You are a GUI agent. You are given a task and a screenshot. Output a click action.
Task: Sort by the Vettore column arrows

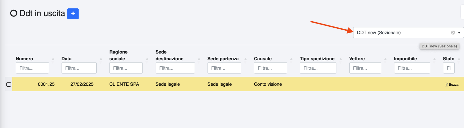(385, 59)
